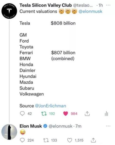Image resolution: width=115 pixels, height=145 pixels.
Task: Open the @JonErlichman source link
Action: tap(50, 106)
